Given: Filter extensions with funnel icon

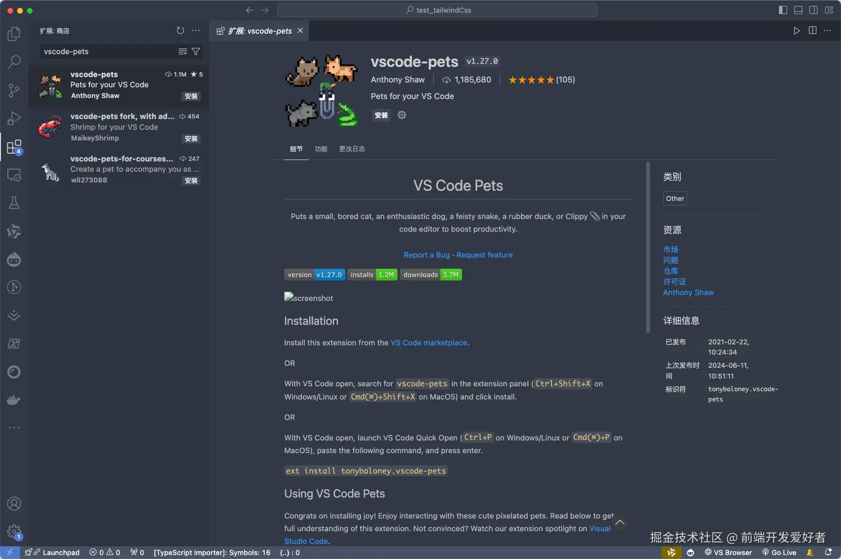Looking at the screenshot, I should point(196,52).
